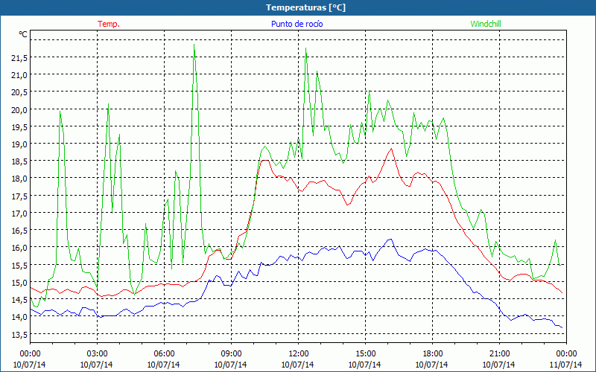Click the 10/07/14 date under 18:00
This screenshot has height=372, width=596.
coord(431,365)
